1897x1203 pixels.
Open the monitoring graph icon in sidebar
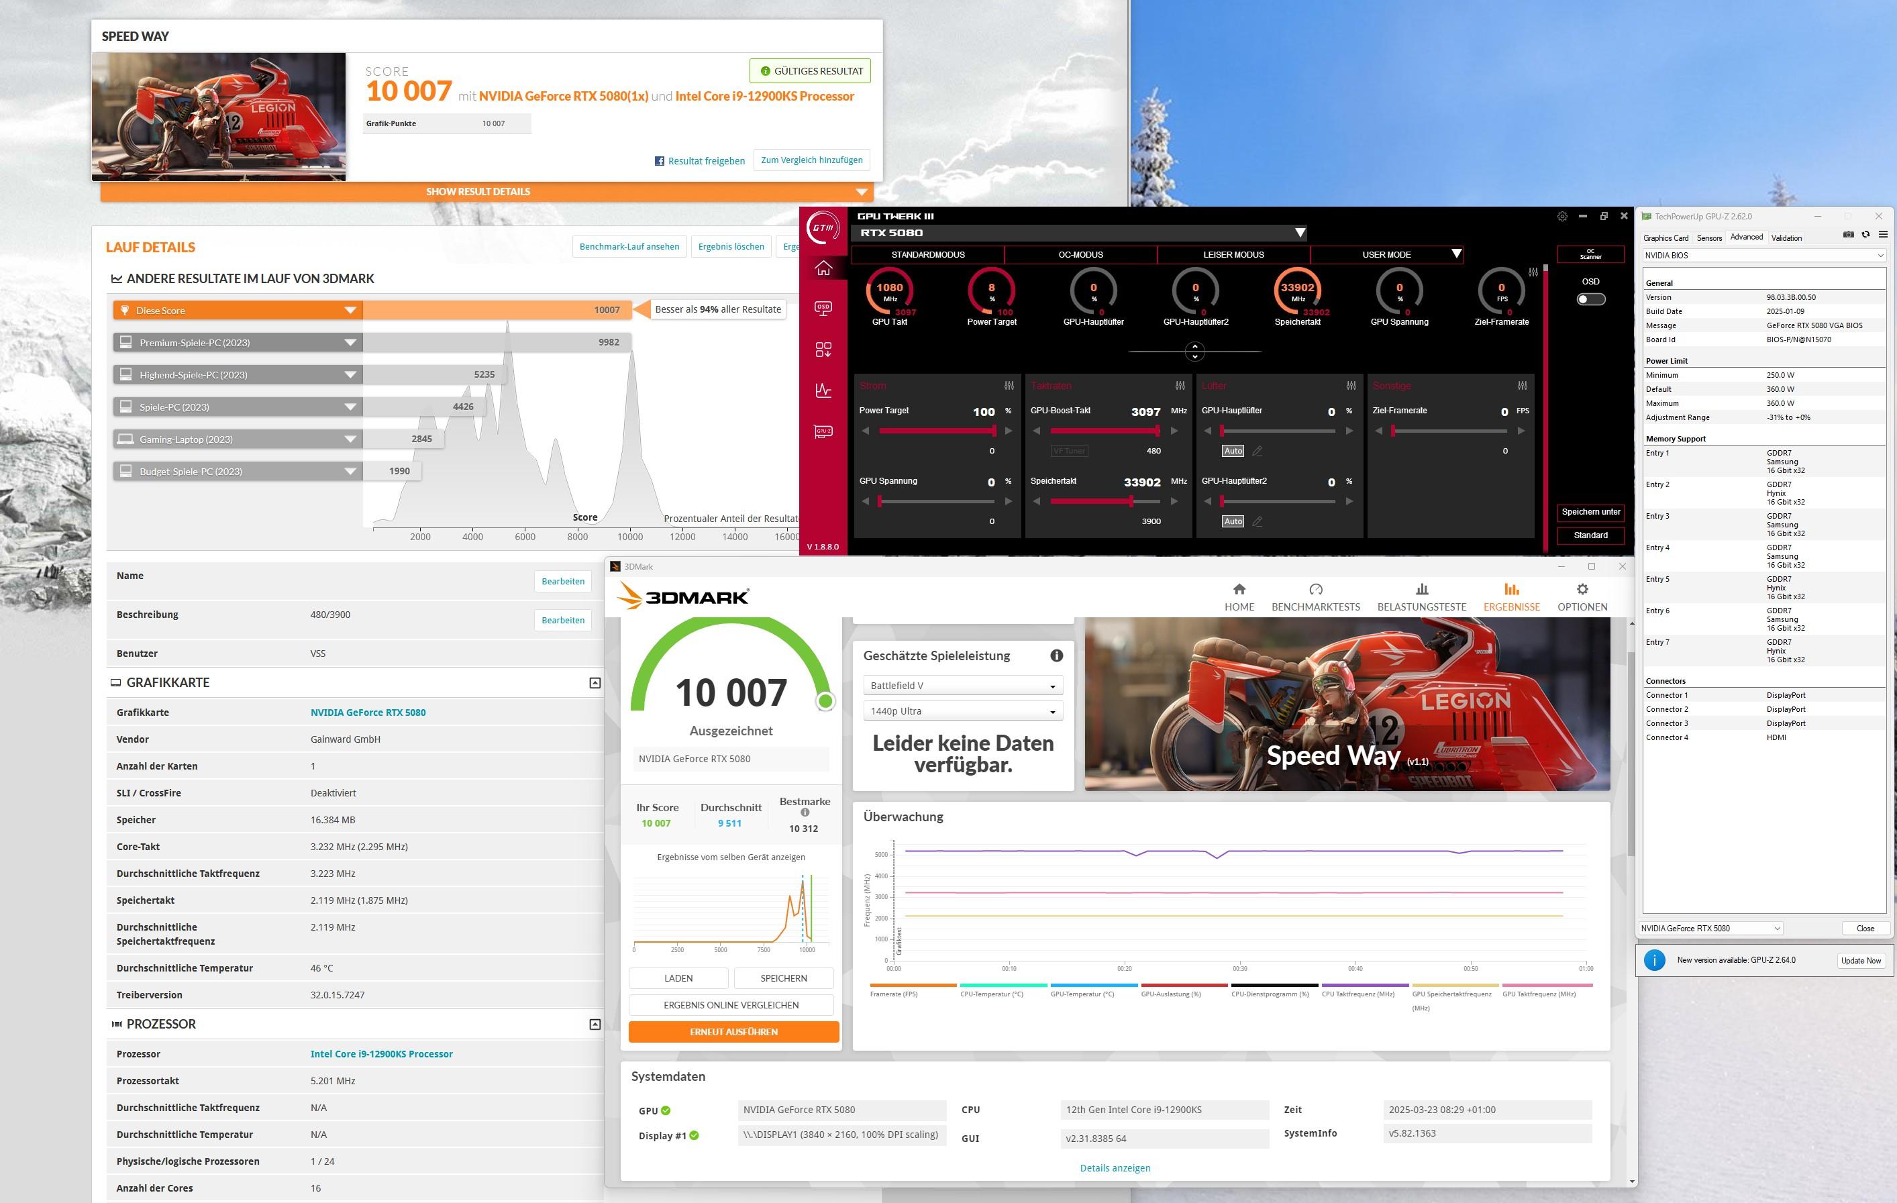[823, 390]
